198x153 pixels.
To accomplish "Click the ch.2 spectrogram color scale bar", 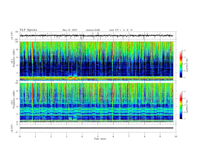I will [181, 105].
